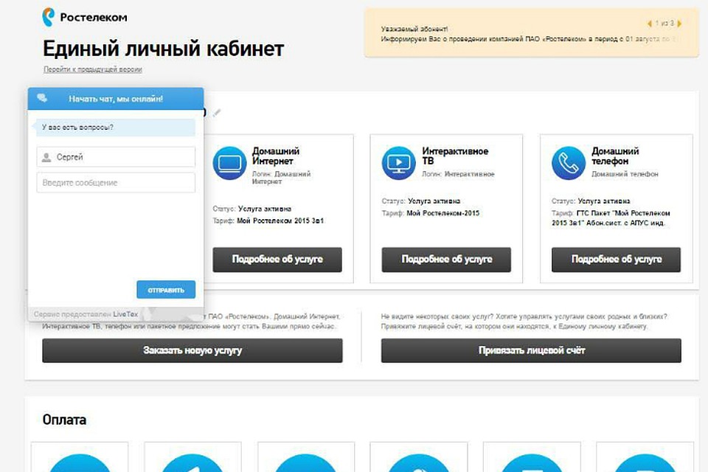This screenshot has height=472, width=708.
Task: Click 'Заказать новую услугу' button
Action: tap(192, 350)
